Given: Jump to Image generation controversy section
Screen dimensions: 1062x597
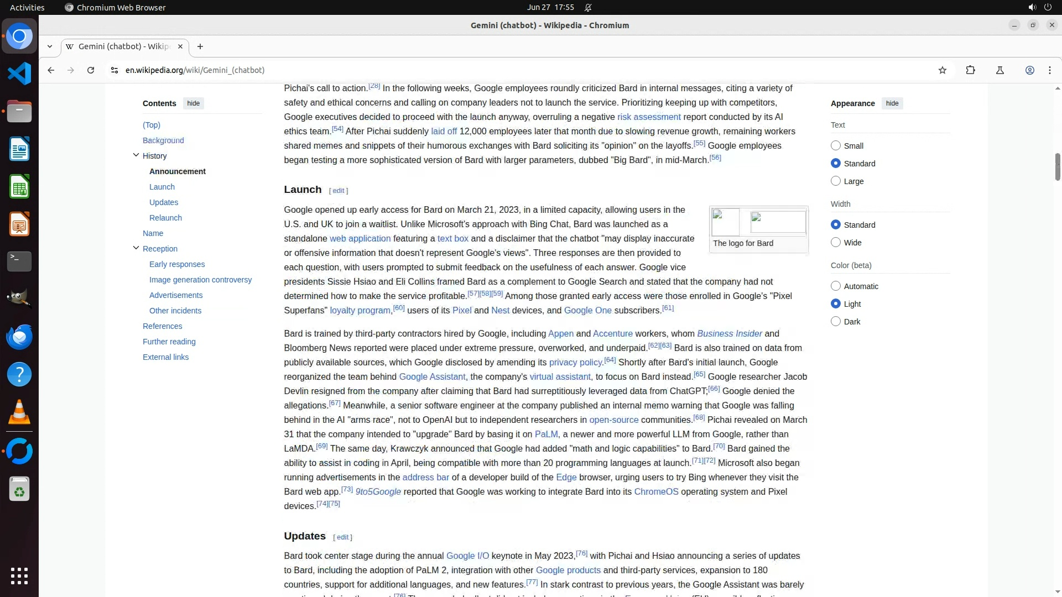Looking at the screenshot, I should [x=200, y=280].
